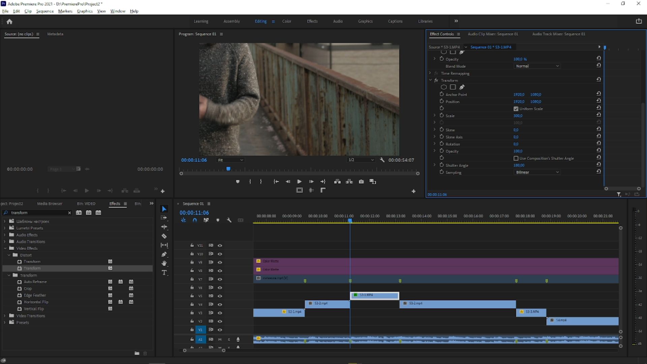Toggle stopwatch animation for Rotation

(441, 144)
